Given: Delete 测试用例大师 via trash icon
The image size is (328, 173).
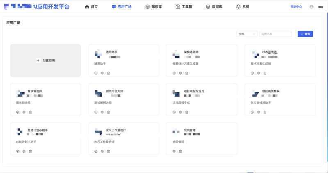Looking at the screenshot, I should coord(109,112).
